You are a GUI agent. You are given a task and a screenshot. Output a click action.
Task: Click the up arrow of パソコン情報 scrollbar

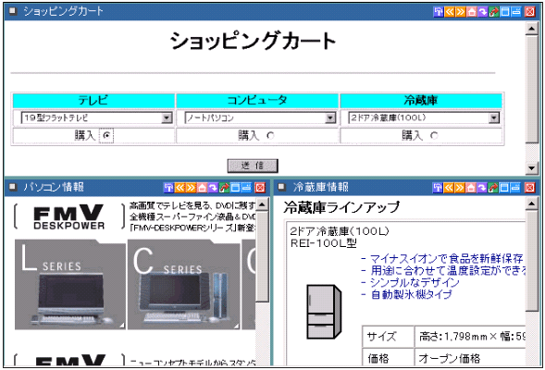tap(262, 204)
